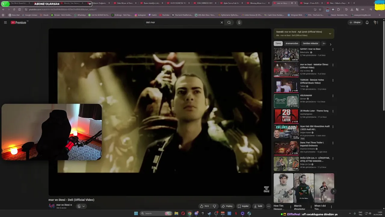Open options menu for #SUSAMAM video

tap(333, 96)
